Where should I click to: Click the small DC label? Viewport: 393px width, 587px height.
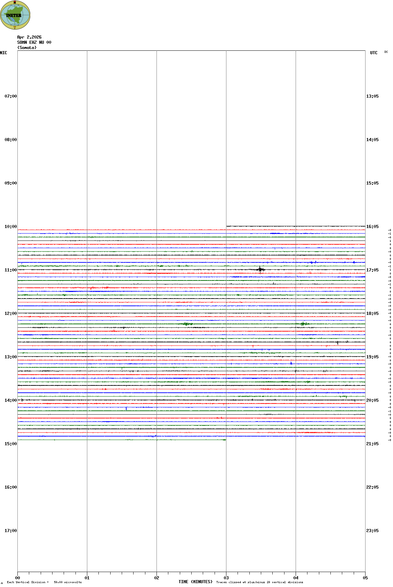click(x=386, y=52)
